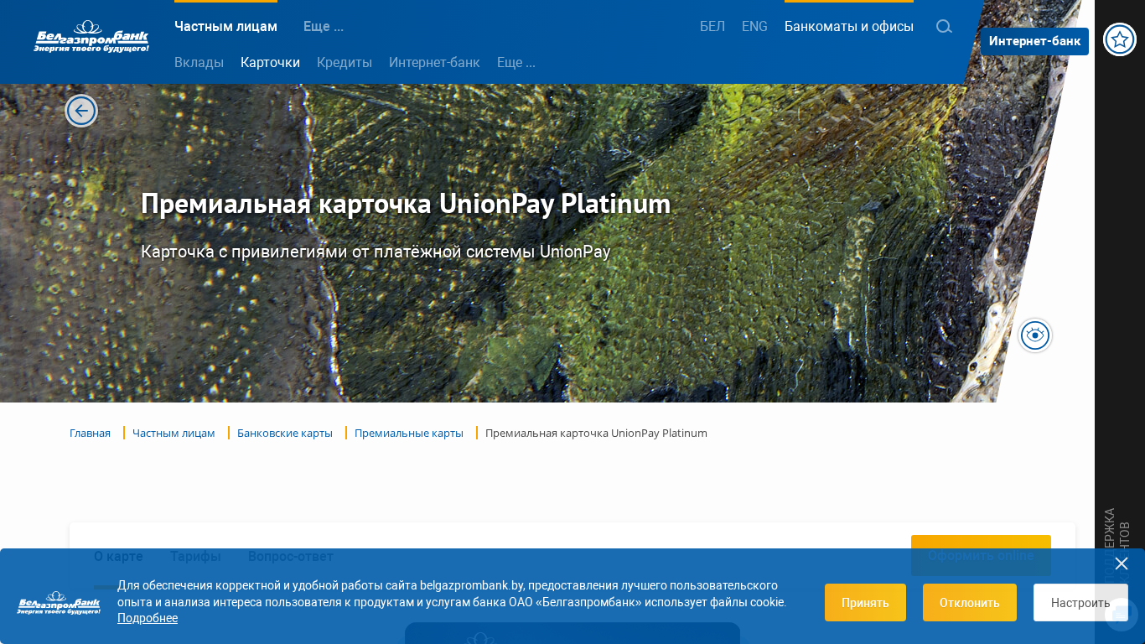Switch language to БЕЛ

(x=712, y=26)
